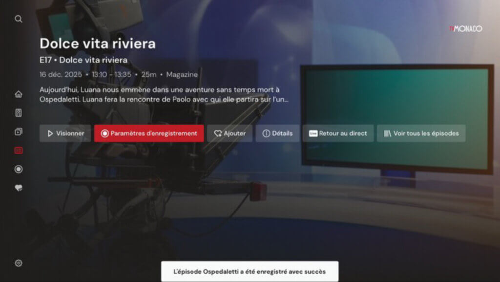Screen dimensions: 500x282
Task: Click the E17 episode subtitle
Action: click(83, 60)
